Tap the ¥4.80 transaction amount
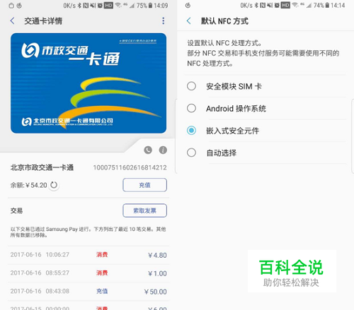 [157, 255]
